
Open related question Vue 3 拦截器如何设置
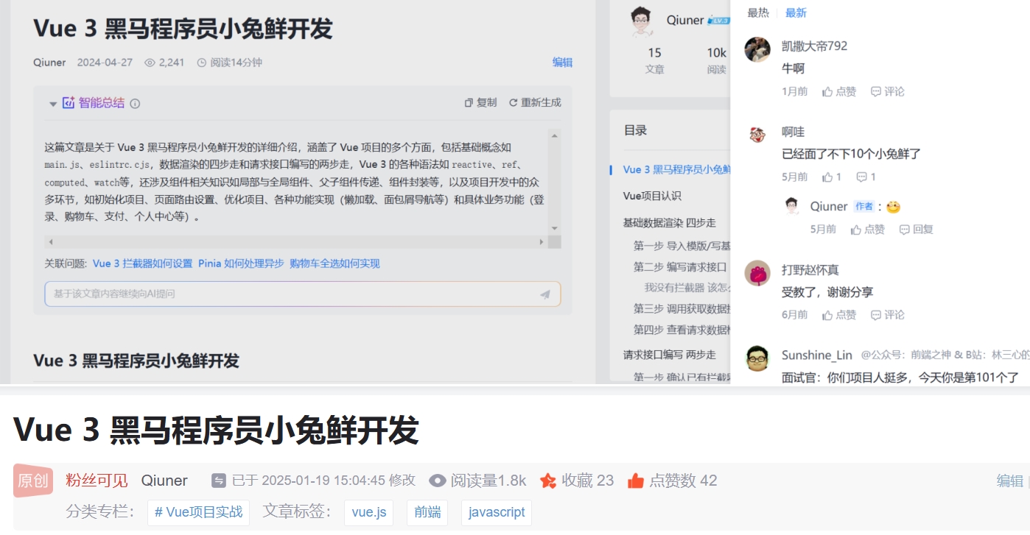[x=142, y=263]
